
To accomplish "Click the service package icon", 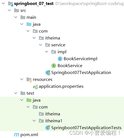I will (x=48, y=45).
